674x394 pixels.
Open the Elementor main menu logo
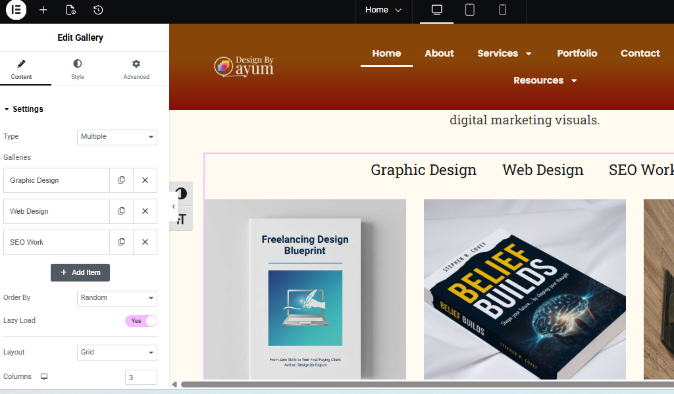(16, 10)
